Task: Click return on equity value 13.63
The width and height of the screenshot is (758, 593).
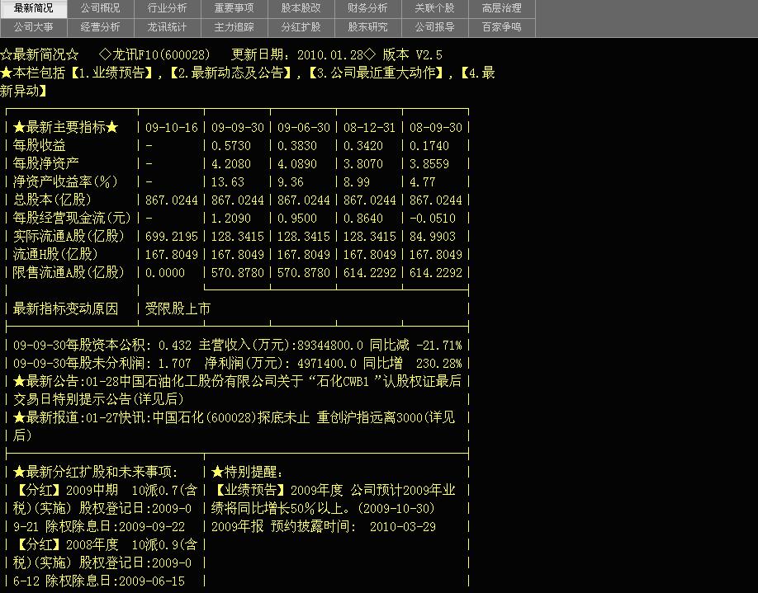Action: (x=228, y=182)
